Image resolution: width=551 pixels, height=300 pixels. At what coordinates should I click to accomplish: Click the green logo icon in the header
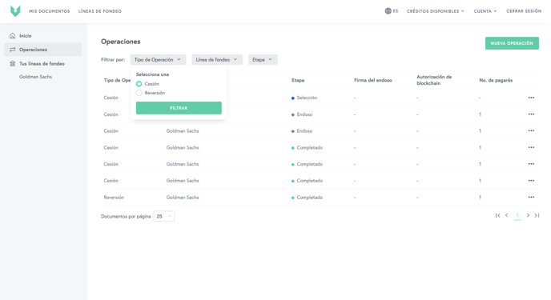[15, 11]
